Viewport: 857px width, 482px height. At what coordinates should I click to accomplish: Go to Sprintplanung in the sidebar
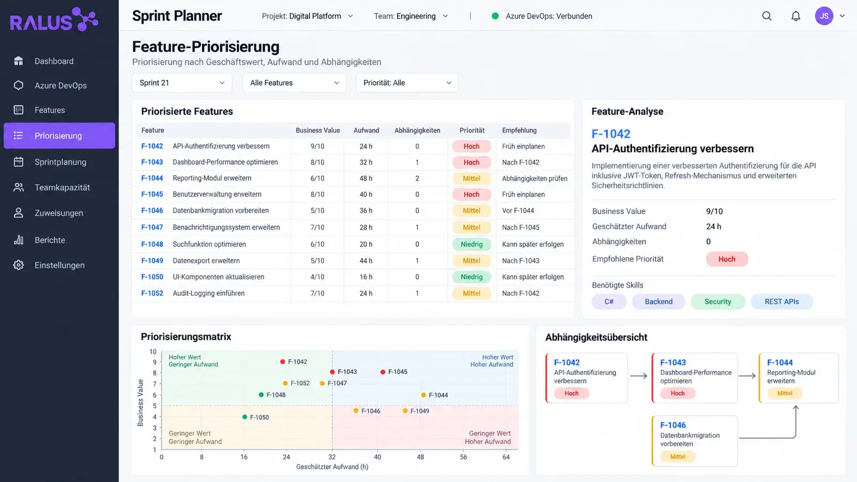(x=59, y=162)
